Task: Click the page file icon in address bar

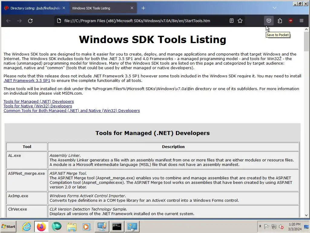Action: [x=59, y=21]
